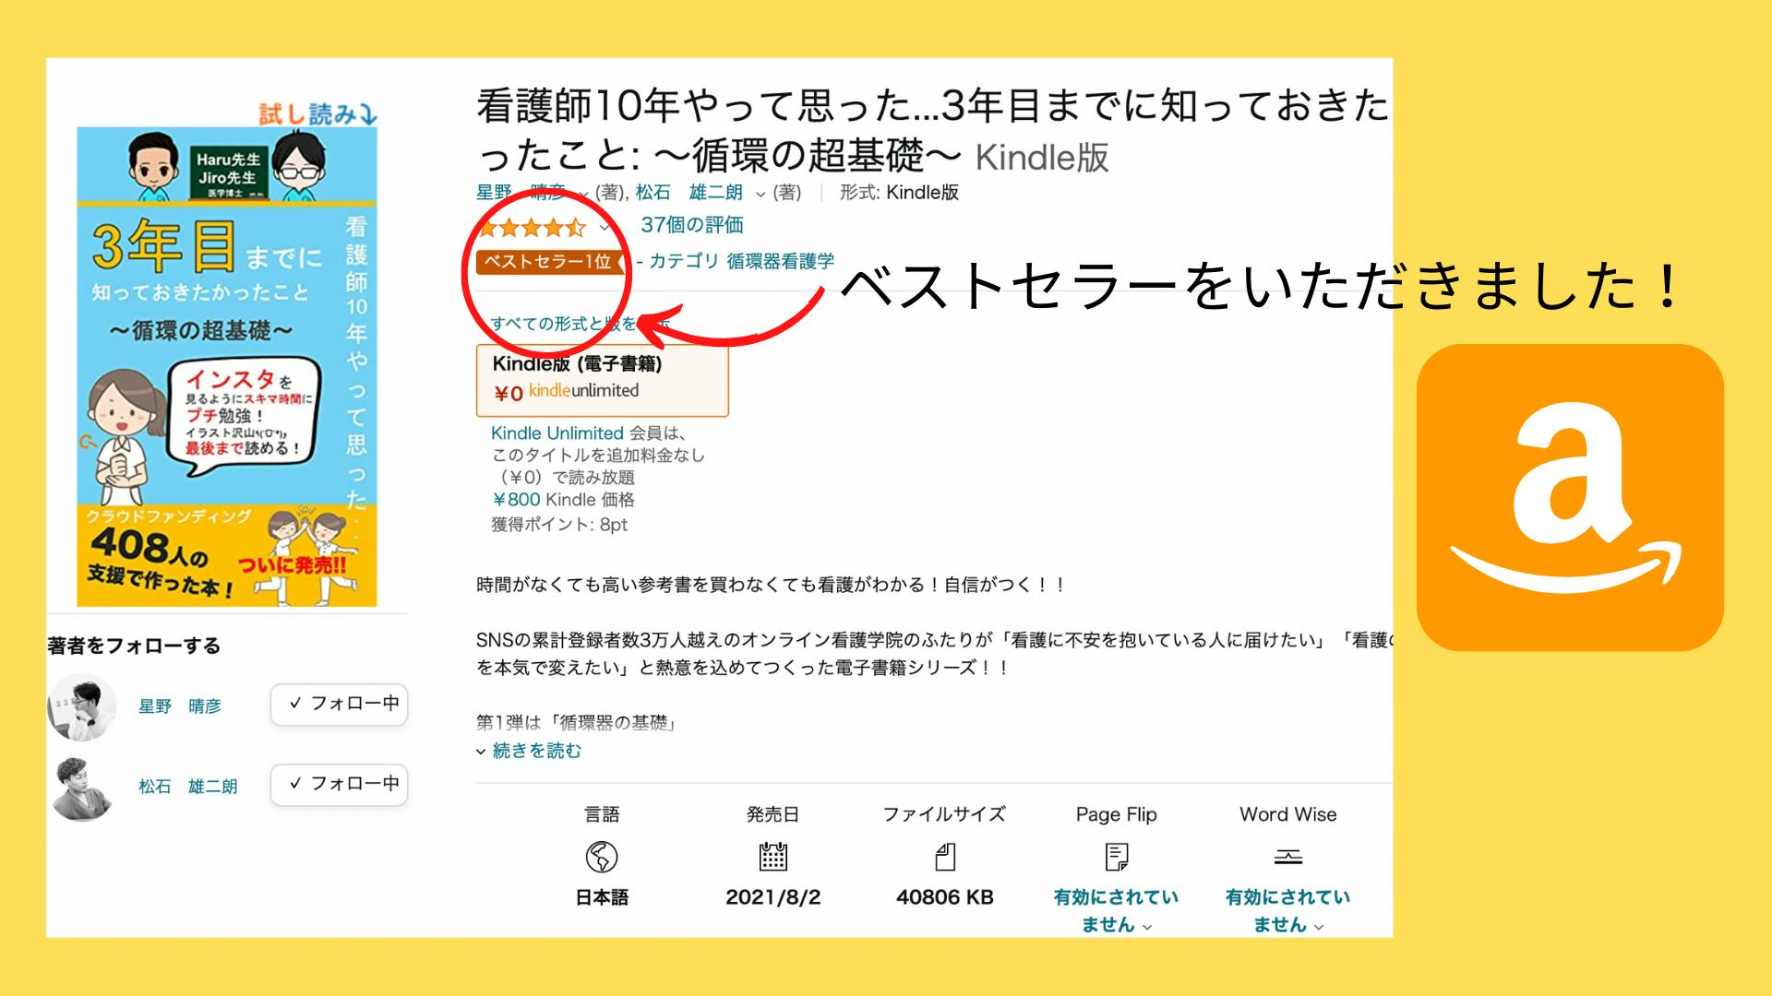Select the Kindle版 (電子書籍) format box
The image size is (1772, 996).
click(x=602, y=380)
